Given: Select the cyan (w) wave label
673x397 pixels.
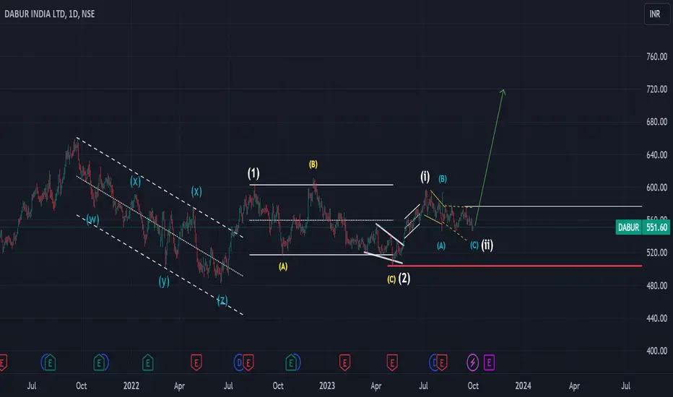Looking at the screenshot, I should (x=92, y=219).
